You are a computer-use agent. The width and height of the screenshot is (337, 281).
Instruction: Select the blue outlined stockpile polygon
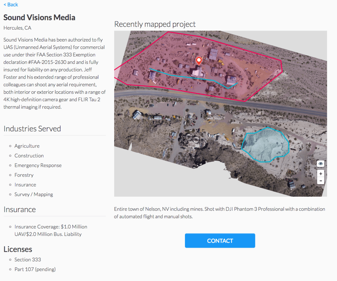point(265,145)
